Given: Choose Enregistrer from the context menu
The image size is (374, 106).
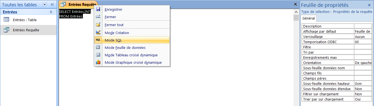Looking at the screenshot, I should pos(132,9).
